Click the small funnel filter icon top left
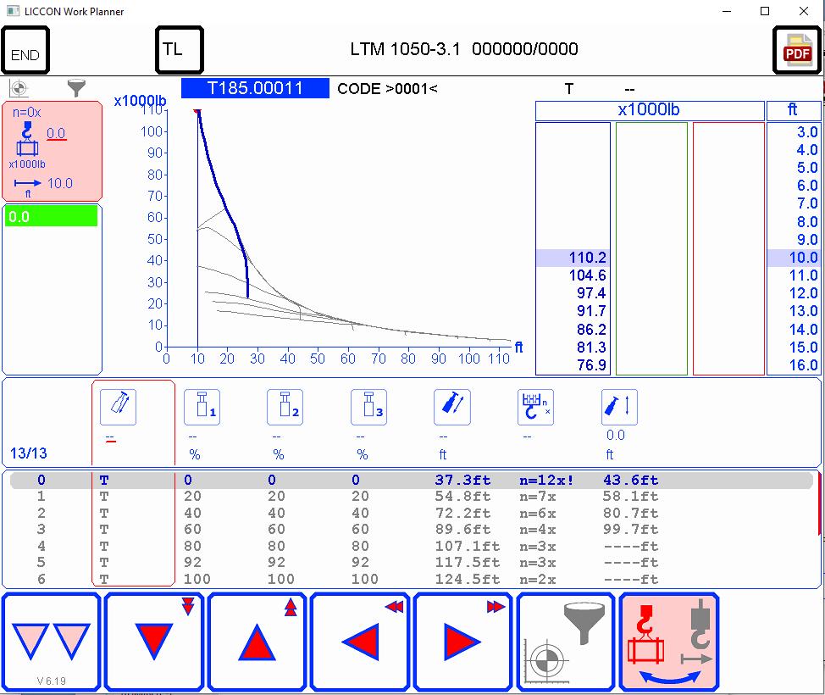 pyautogui.click(x=76, y=88)
